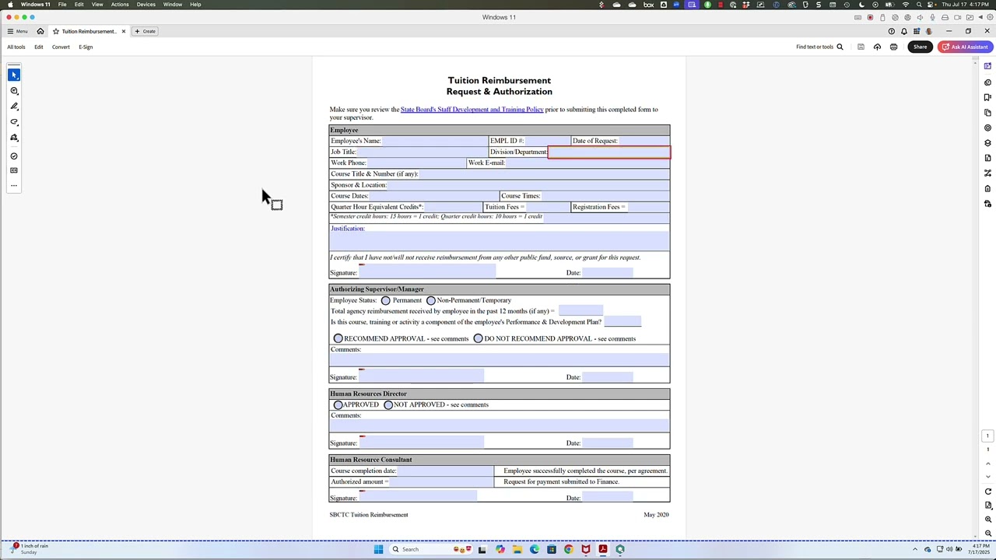The height and width of the screenshot is (560, 996).
Task: Zoom out of the page
Action: coord(988,534)
